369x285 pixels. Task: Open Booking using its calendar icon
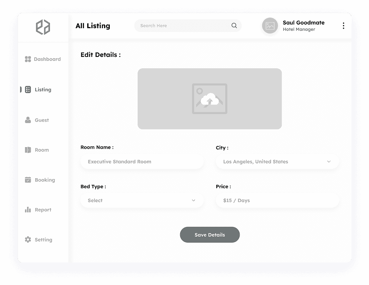click(x=28, y=180)
